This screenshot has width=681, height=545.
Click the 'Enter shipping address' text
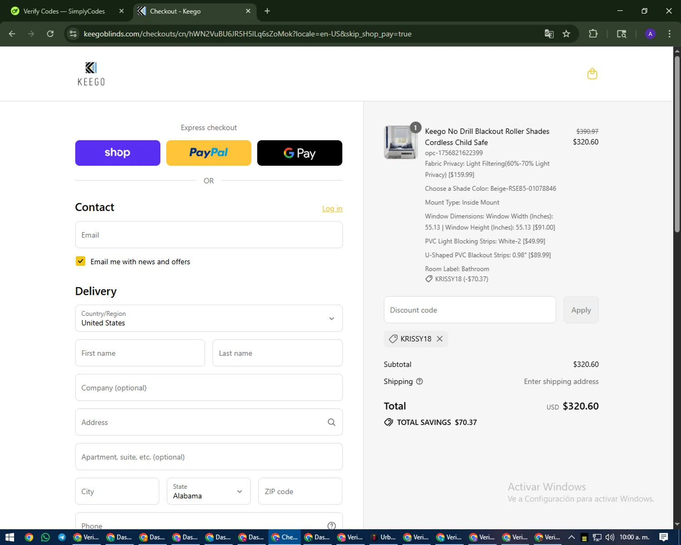click(561, 381)
